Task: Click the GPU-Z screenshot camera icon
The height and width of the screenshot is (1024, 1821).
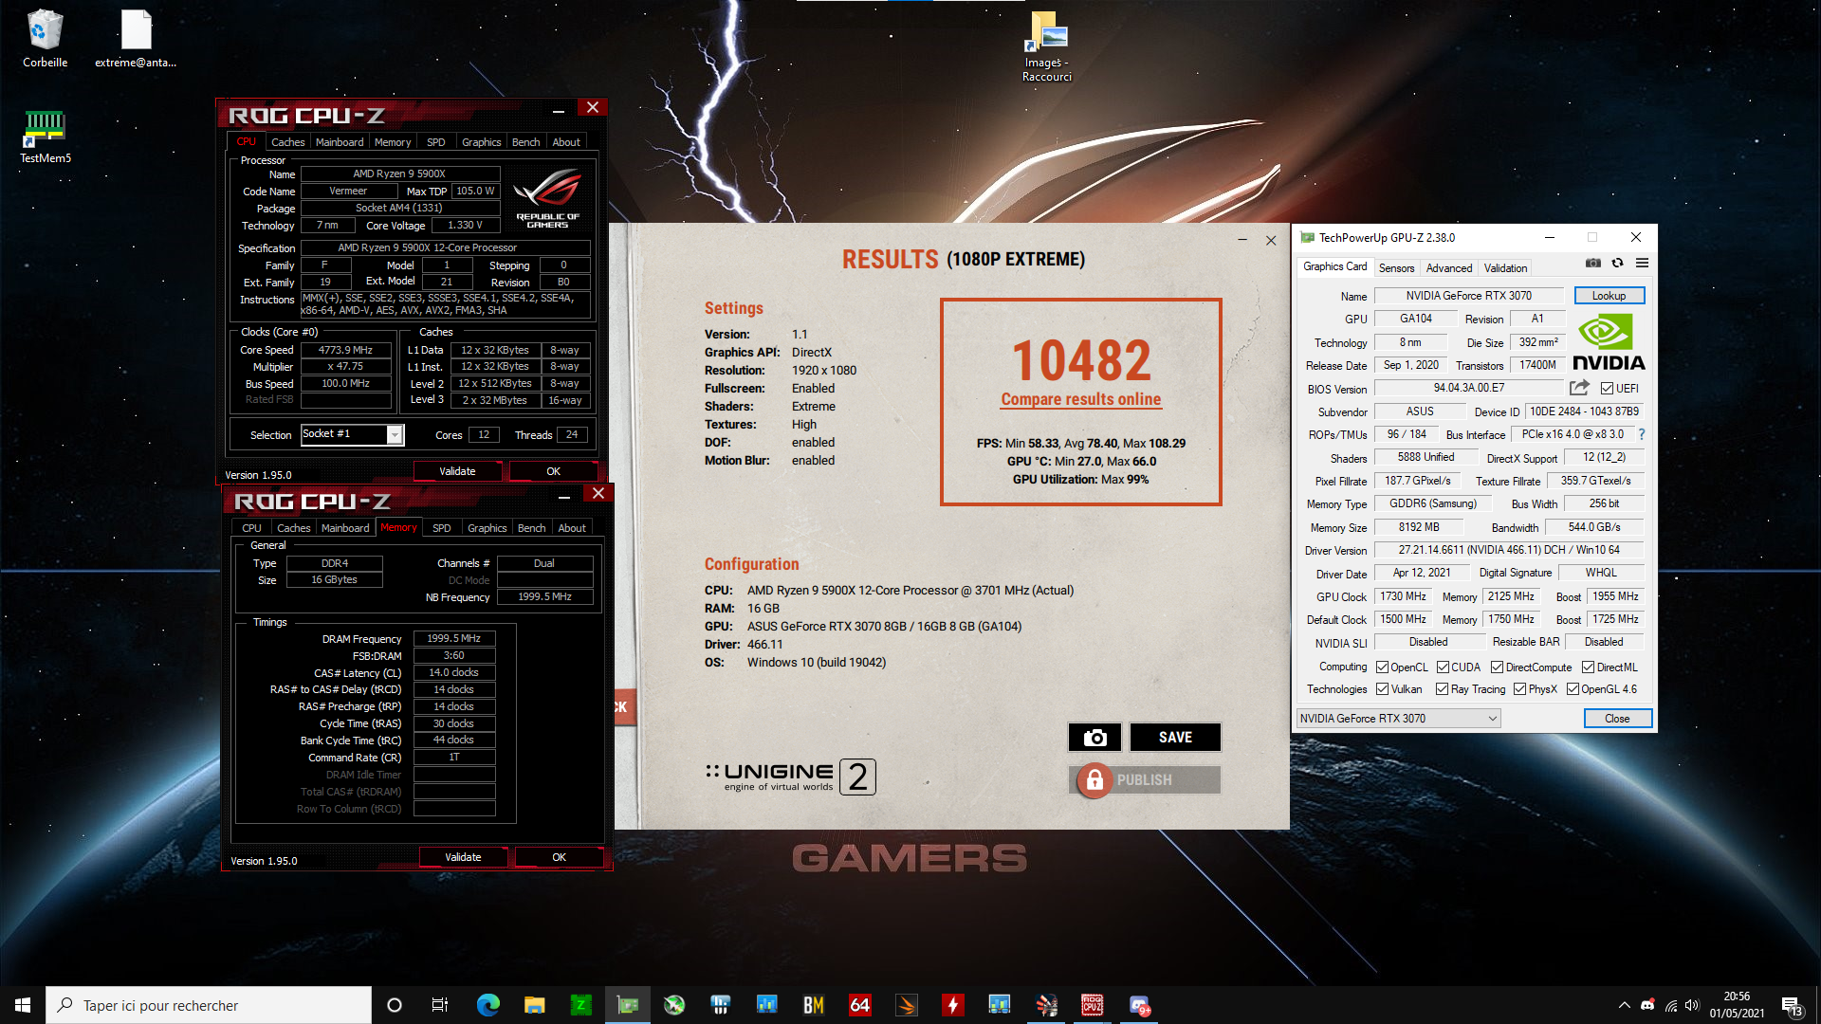Action: (x=1593, y=264)
